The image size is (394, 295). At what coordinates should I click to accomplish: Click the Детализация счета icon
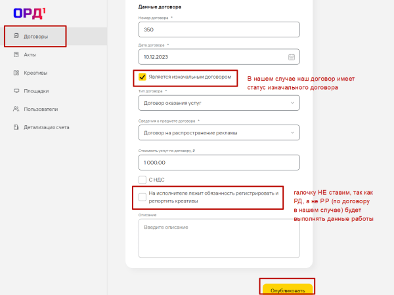(x=16, y=127)
